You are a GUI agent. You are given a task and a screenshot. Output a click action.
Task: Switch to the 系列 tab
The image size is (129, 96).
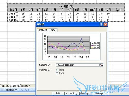[x=53, y=30]
